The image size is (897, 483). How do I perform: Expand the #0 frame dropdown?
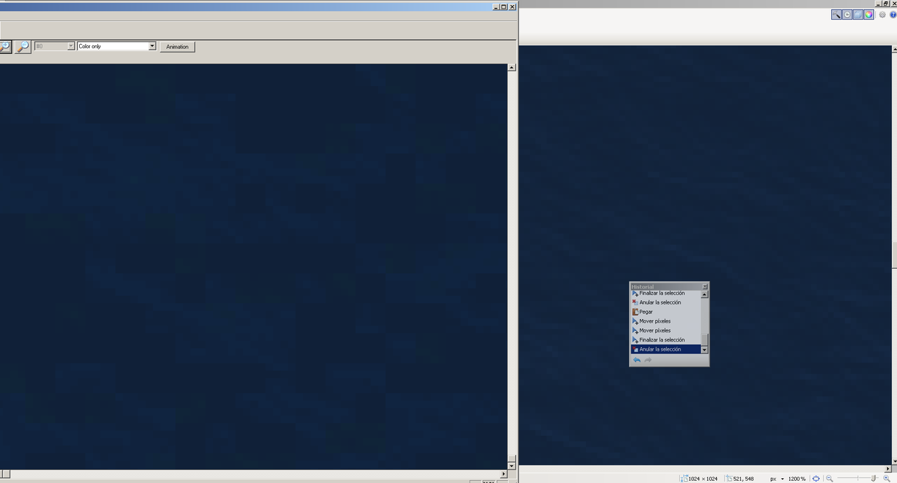[71, 46]
